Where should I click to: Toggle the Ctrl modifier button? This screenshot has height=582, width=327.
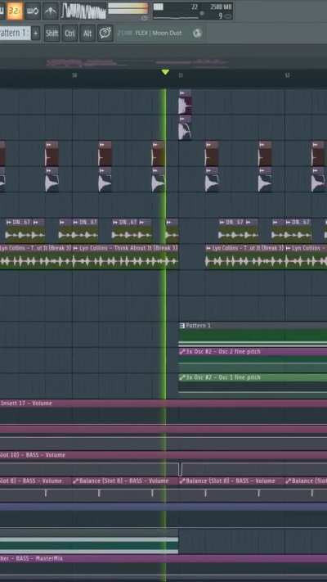pos(69,34)
